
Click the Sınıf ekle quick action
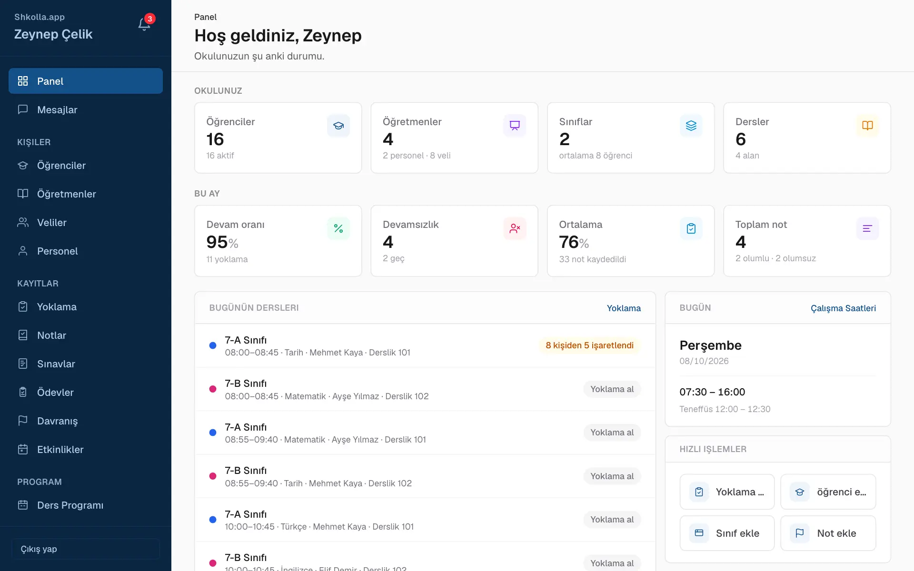727,533
